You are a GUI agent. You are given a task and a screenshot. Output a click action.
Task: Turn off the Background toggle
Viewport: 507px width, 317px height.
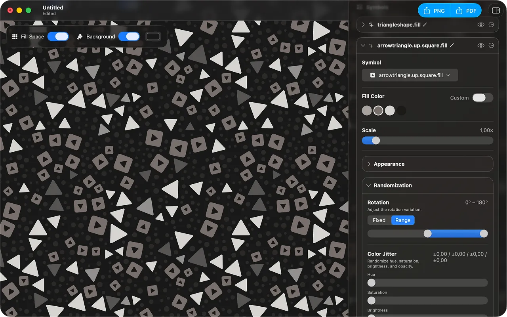(129, 36)
